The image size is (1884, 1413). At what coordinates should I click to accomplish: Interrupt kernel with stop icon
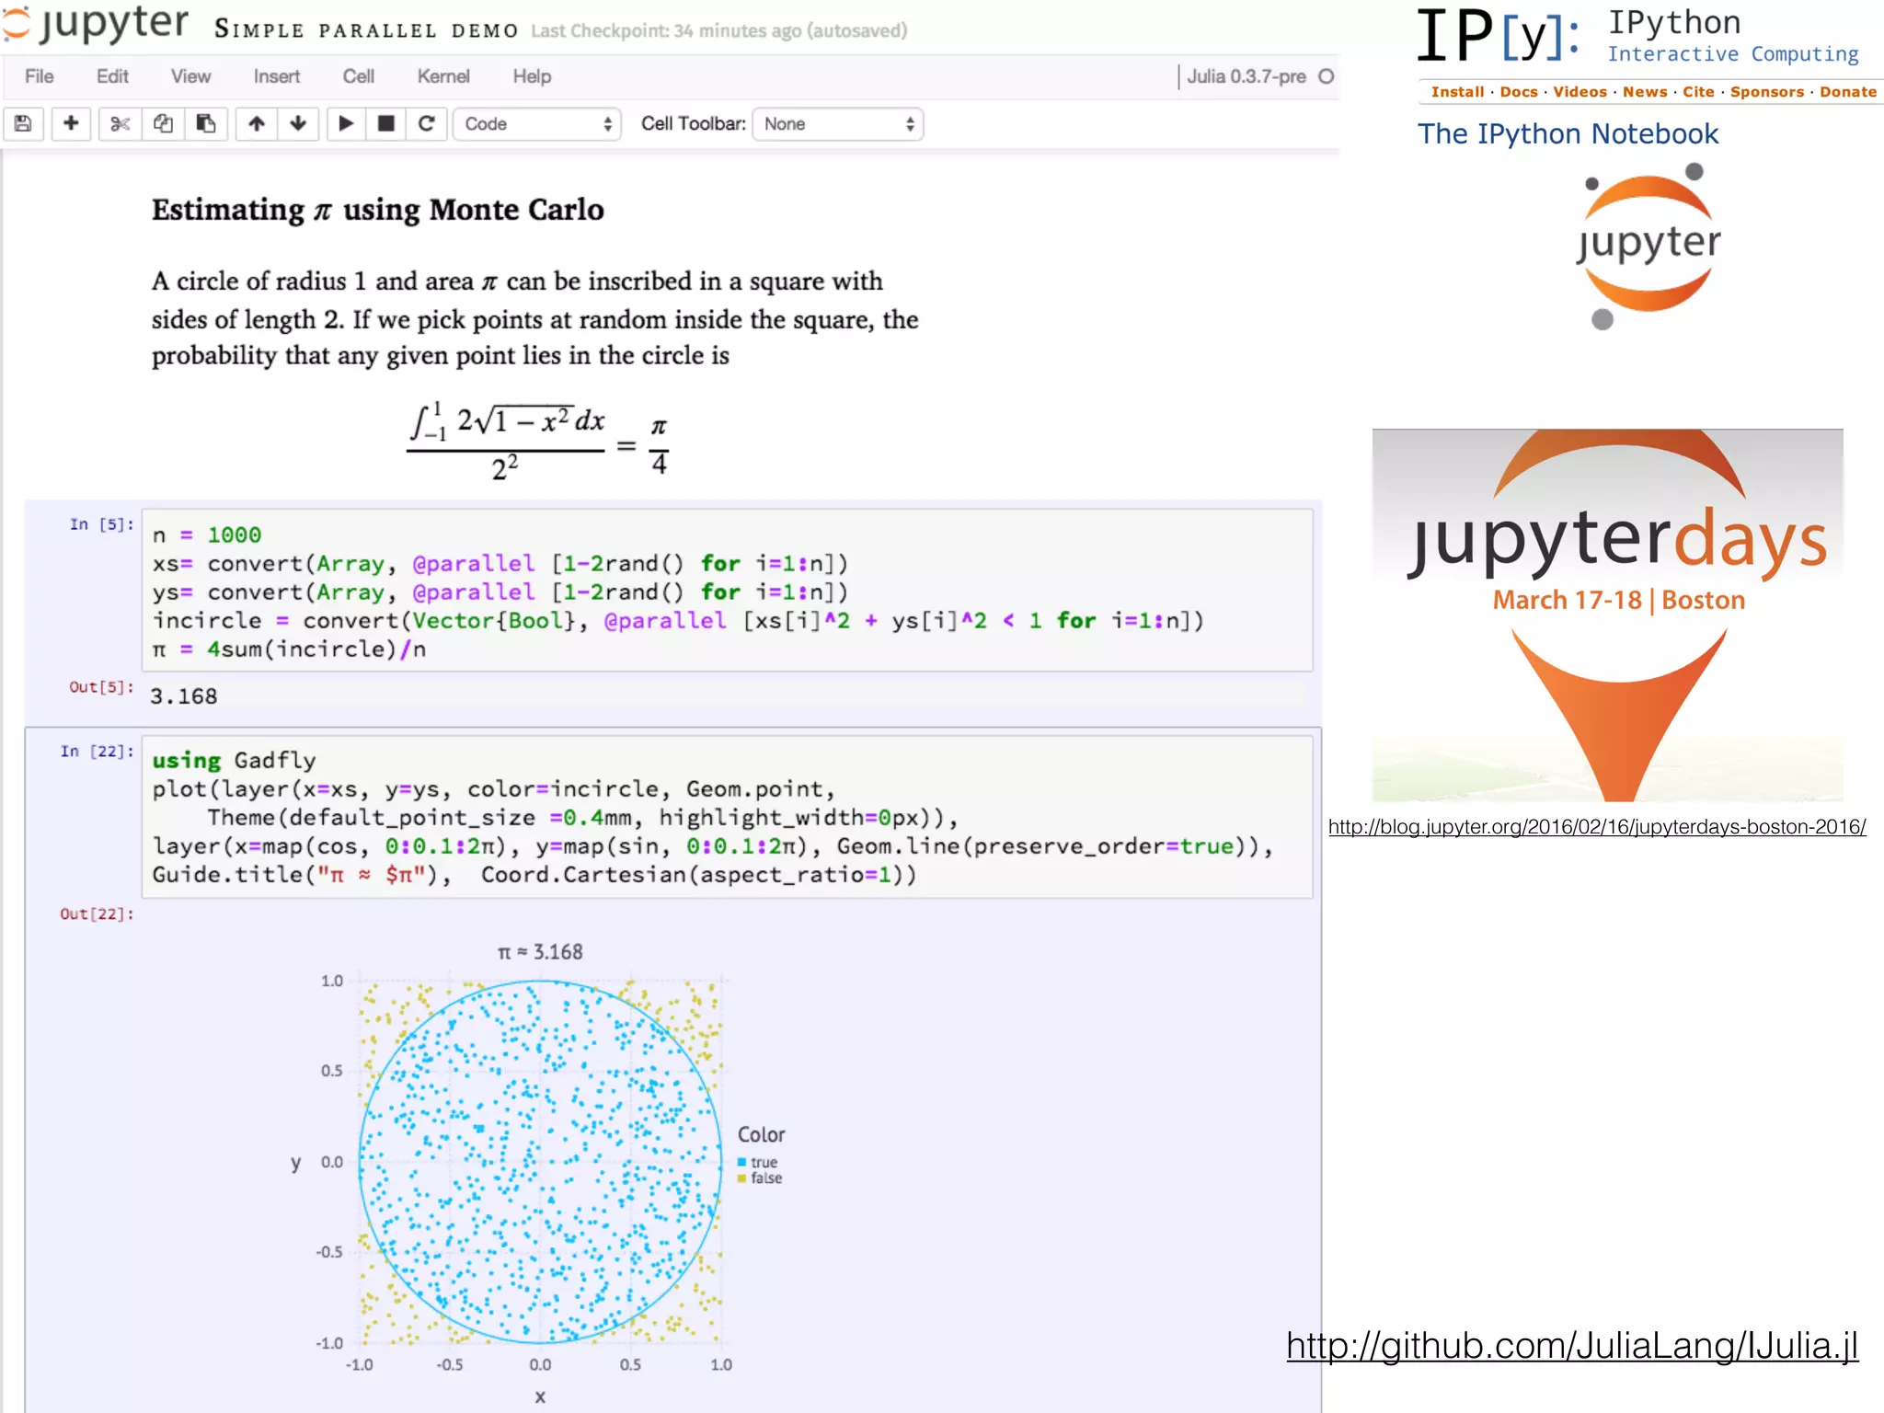386,124
